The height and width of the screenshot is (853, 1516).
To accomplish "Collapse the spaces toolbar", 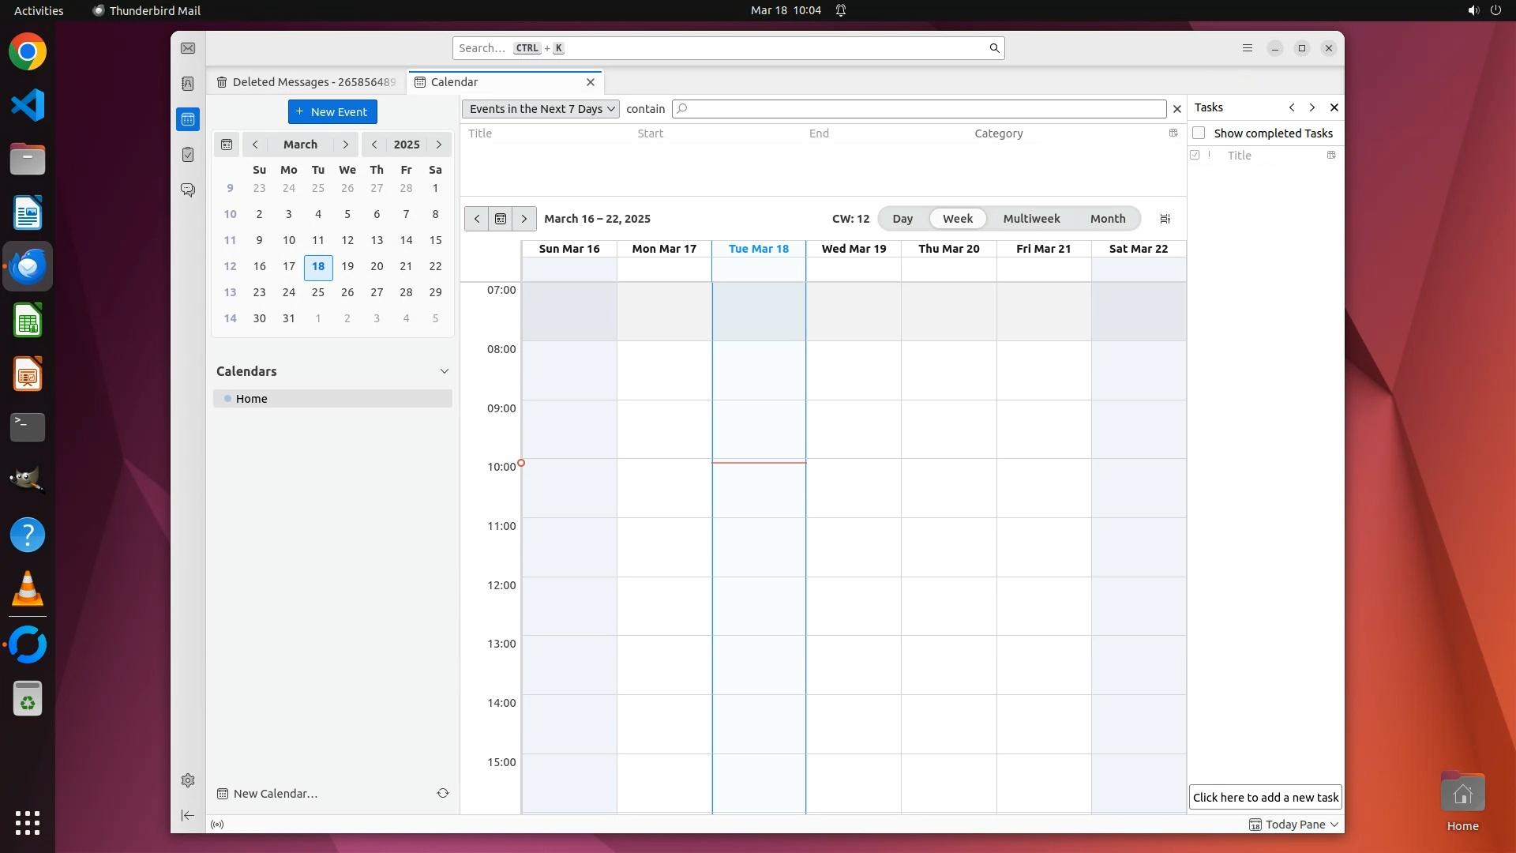I will click(x=188, y=815).
